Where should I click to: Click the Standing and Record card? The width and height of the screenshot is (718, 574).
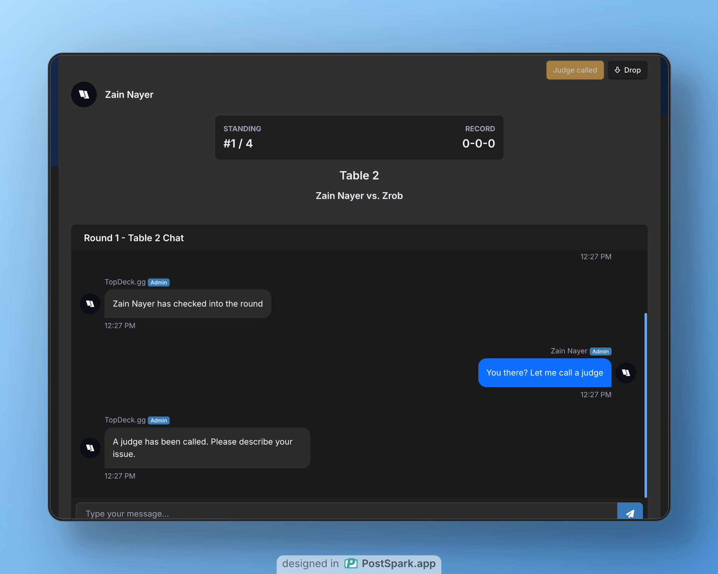359,137
